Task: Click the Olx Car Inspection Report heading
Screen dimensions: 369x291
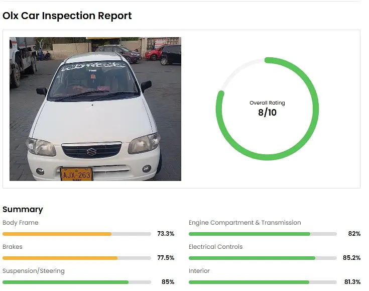Action: point(67,16)
